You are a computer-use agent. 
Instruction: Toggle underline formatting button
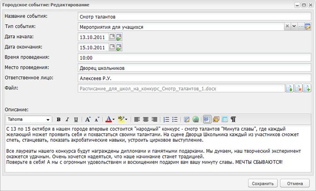pyautogui.click(x=76, y=119)
